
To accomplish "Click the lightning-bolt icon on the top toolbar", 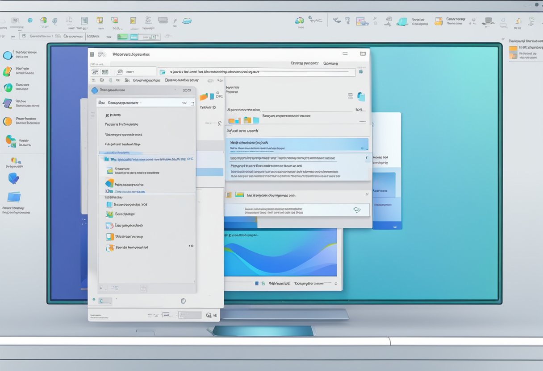I will pos(175,20).
